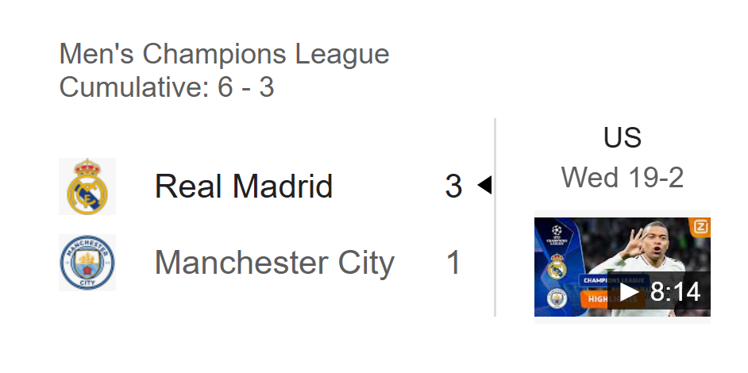Screen dimensions: 748x373
Task: Click the orange HIGHLIGHTS banner on thumbnail
Action: [613, 299]
